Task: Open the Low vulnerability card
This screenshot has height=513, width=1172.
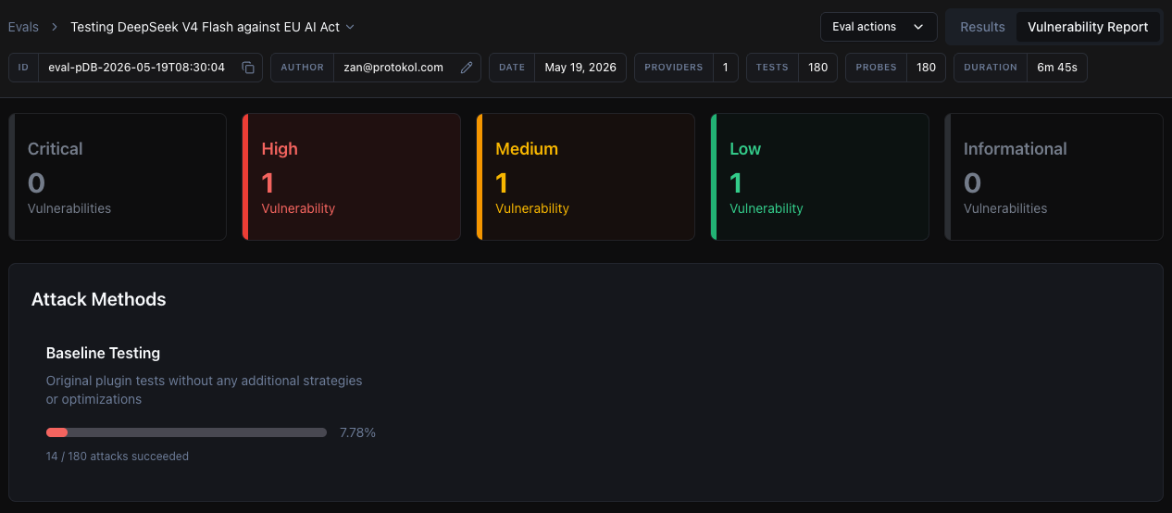Action: (820, 177)
